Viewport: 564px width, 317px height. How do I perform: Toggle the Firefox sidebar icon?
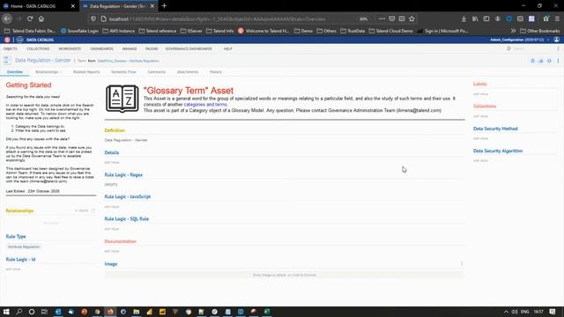click(x=486, y=18)
